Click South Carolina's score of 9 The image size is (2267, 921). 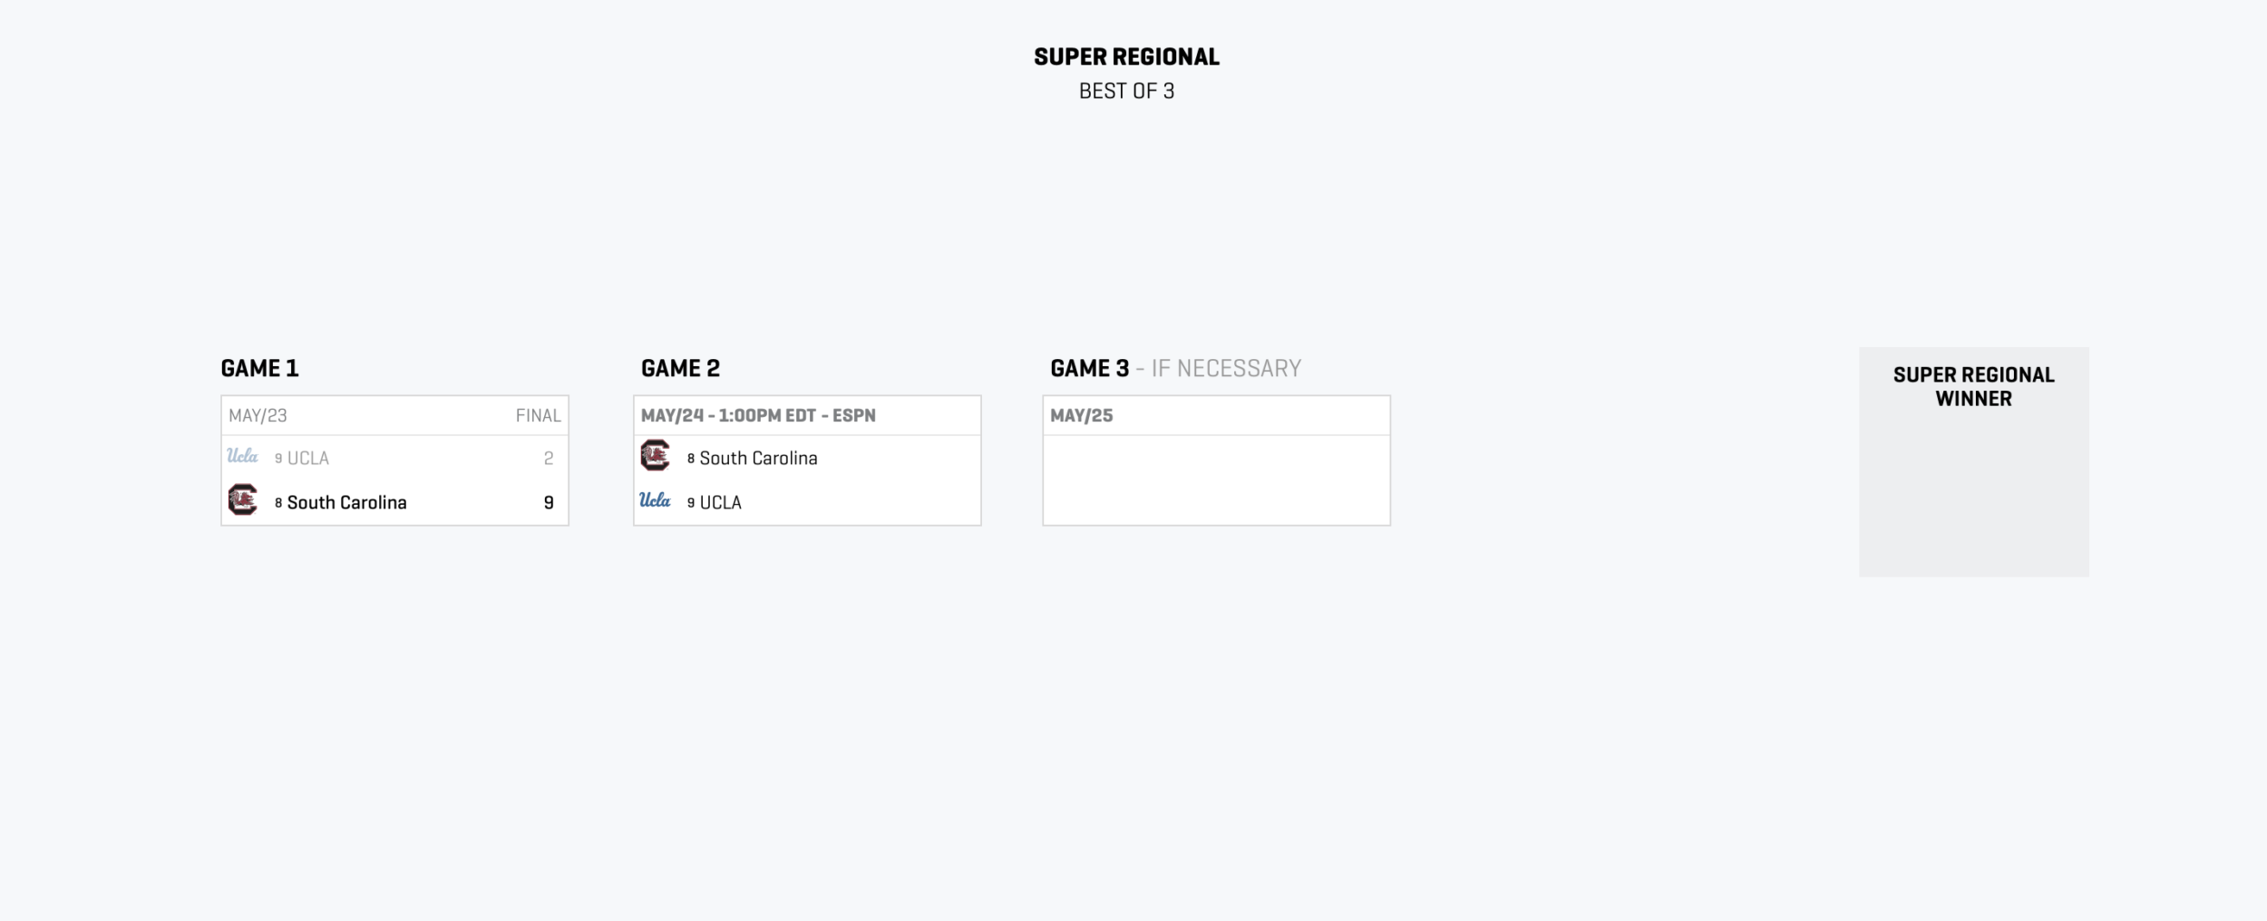tap(549, 503)
